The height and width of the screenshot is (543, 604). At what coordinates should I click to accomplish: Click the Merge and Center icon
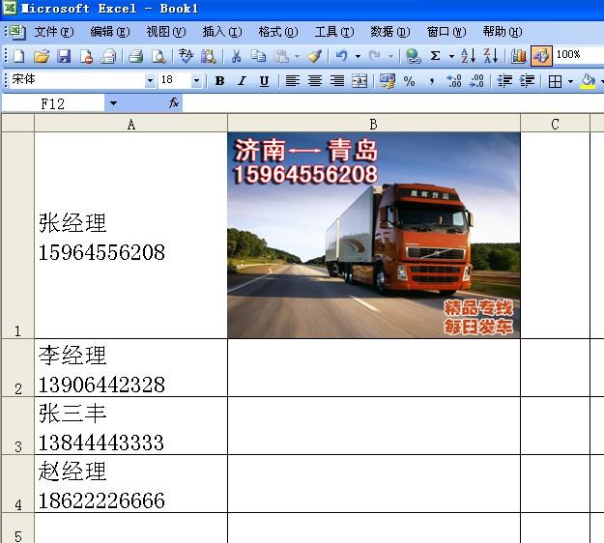click(360, 81)
